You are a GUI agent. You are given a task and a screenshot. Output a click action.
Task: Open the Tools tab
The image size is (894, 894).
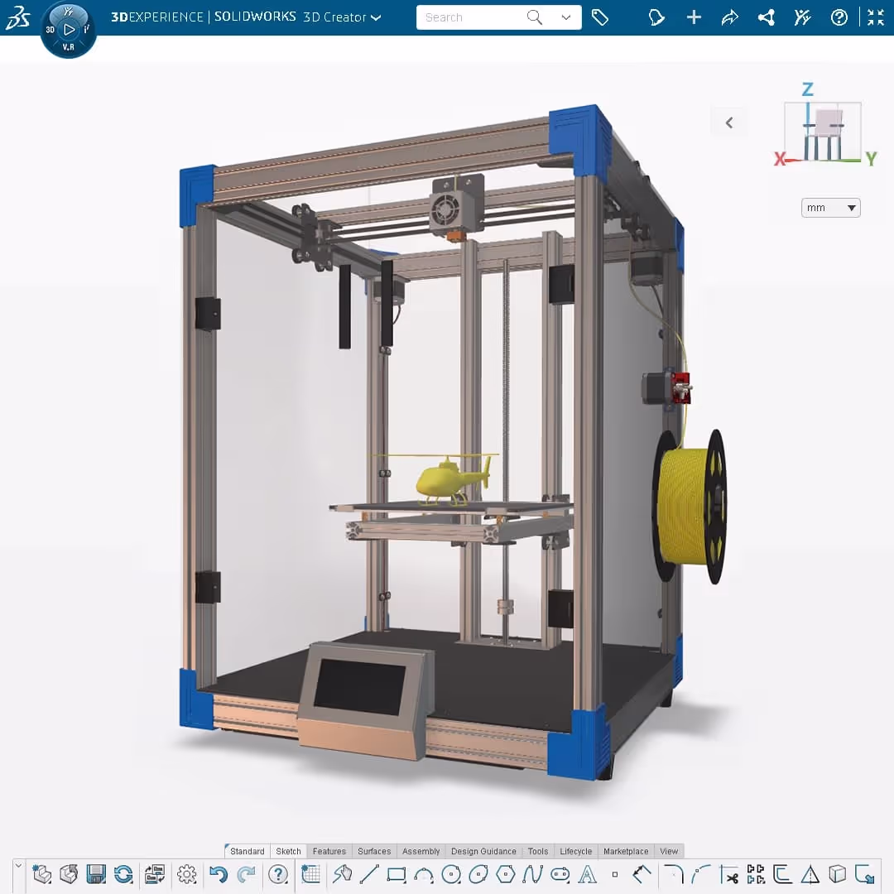[538, 851]
